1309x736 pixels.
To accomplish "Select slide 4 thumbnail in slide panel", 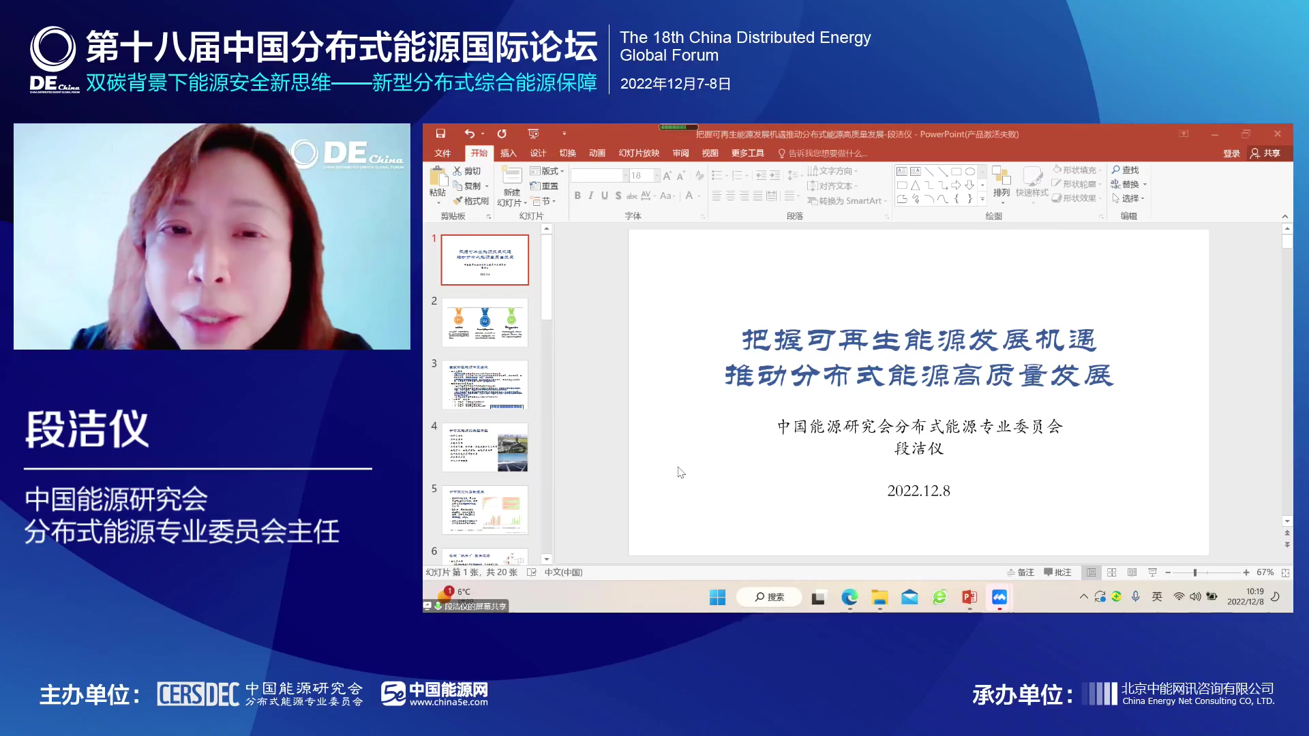I will point(485,448).
